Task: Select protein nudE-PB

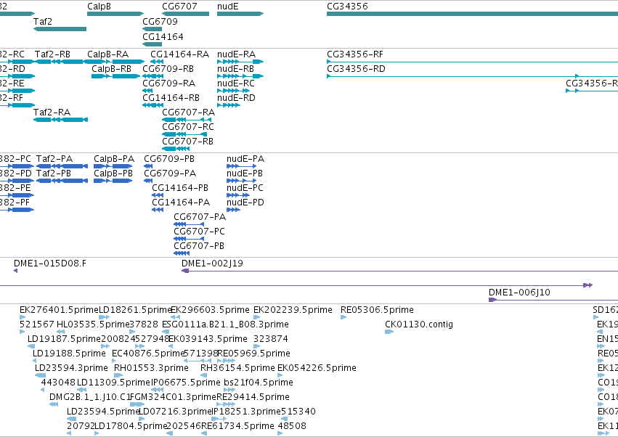Action: (x=244, y=173)
